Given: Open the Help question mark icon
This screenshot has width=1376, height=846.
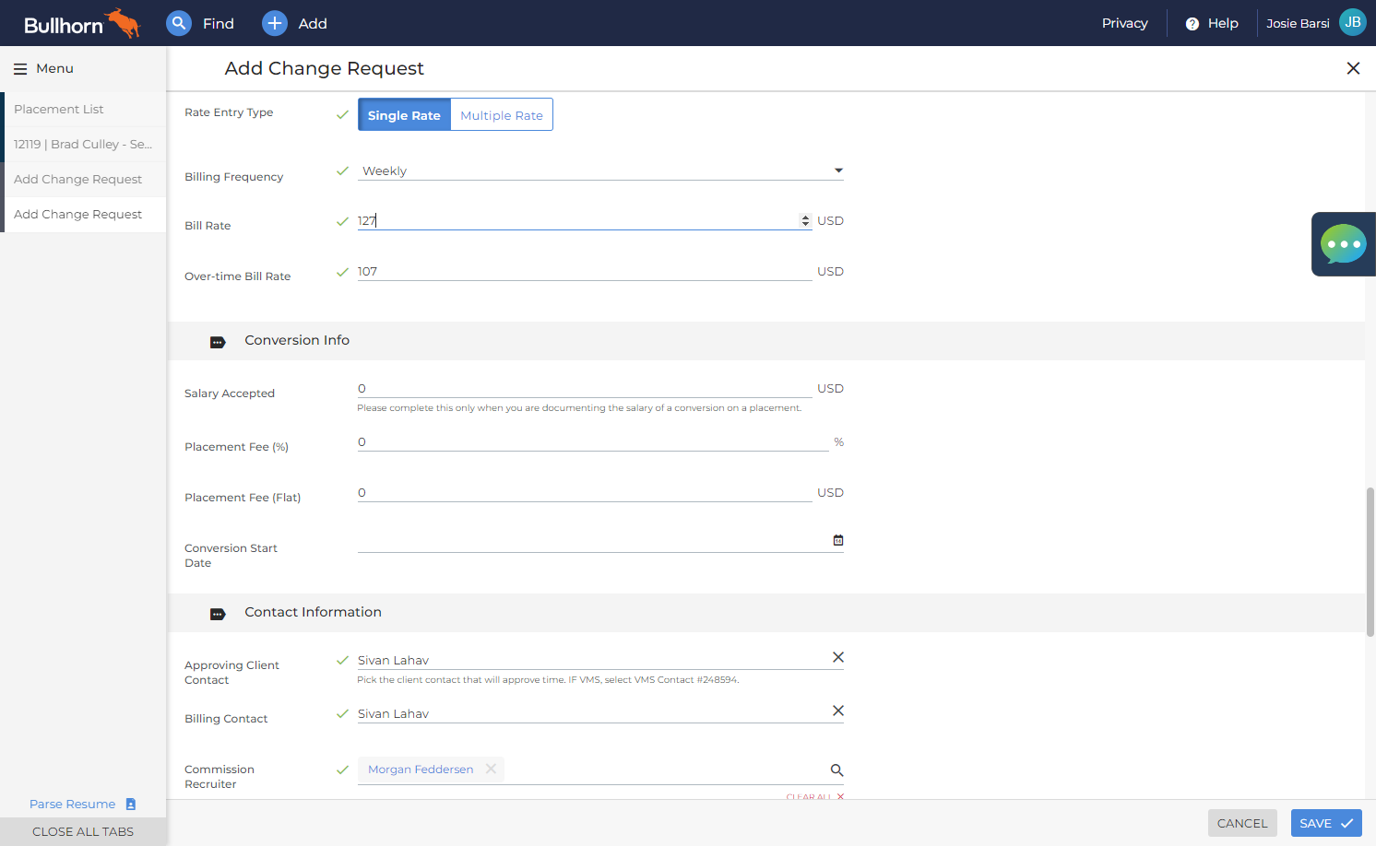Looking at the screenshot, I should [x=1192, y=24].
